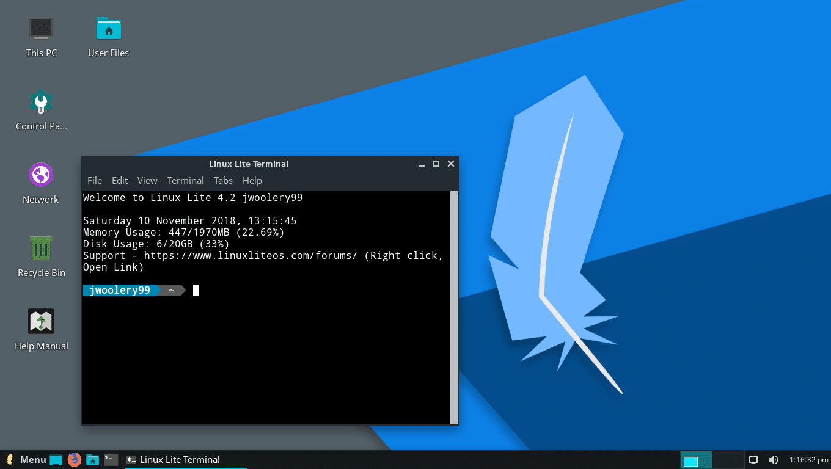Click the Welcome to Linux Lite 4.2 line

[193, 198]
